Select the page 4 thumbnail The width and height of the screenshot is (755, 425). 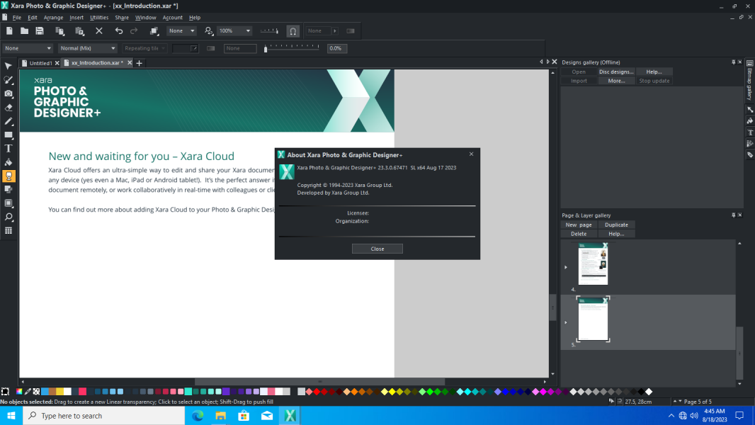point(593,263)
